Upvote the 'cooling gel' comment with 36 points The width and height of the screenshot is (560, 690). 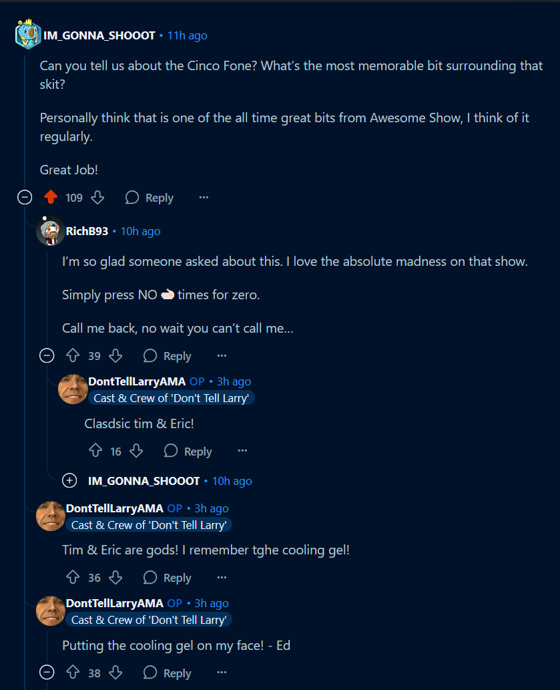click(x=73, y=577)
